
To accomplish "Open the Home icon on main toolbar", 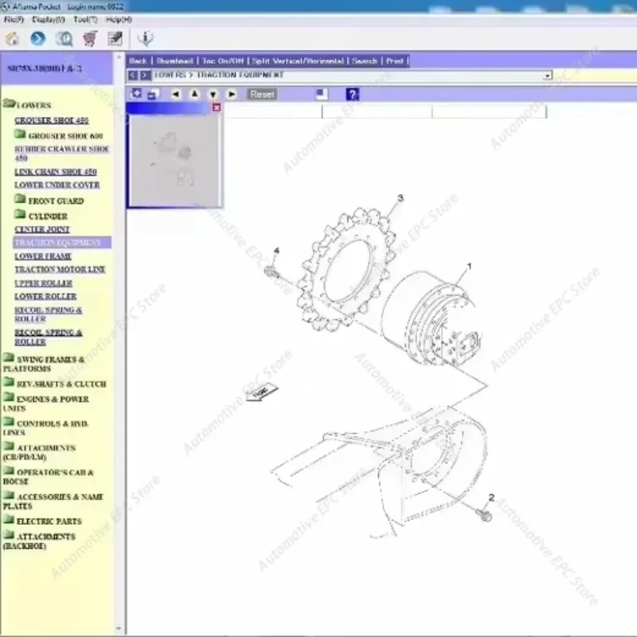I will (11, 37).
